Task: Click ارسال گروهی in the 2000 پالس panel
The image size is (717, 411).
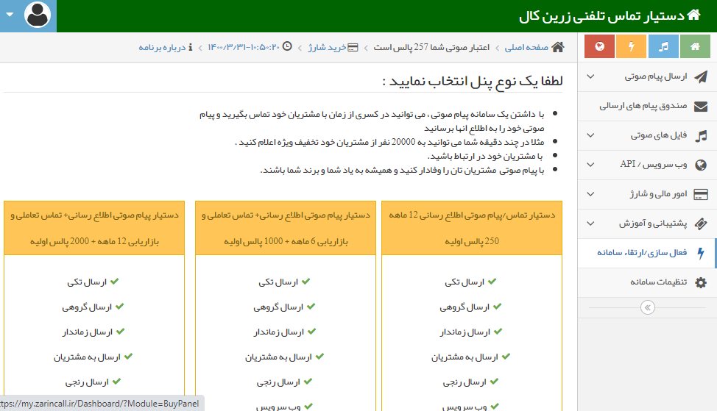Action: pyautogui.click(x=87, y=307)
